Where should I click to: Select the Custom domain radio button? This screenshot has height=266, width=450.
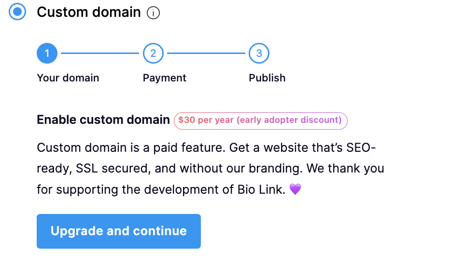[18, 12]
